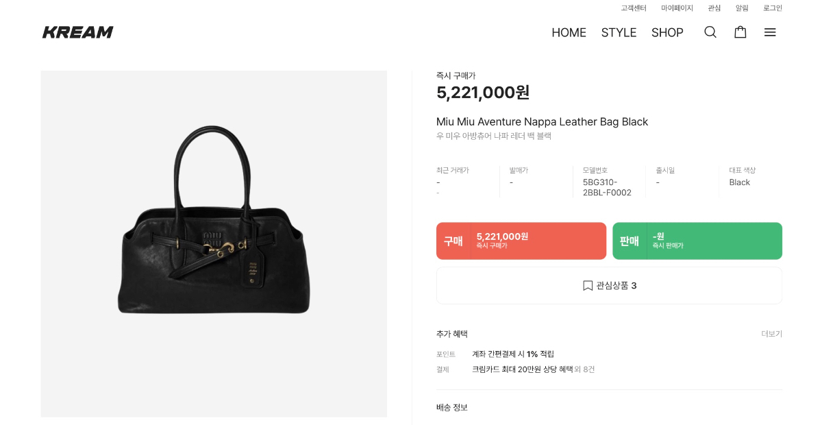Click the bookmark icon beside 관심상품
The width and height of the screenshot is (822, 425).
[588, 285]
